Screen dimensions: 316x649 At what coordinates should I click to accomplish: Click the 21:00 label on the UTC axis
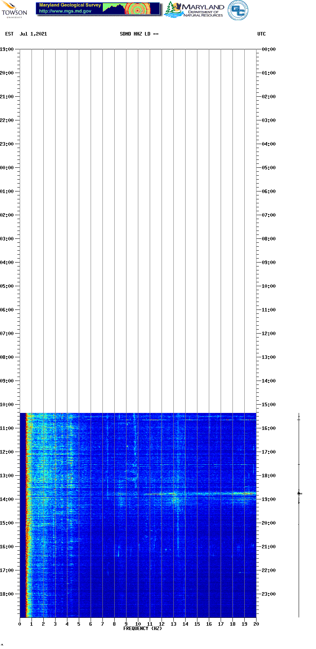(x=269, y=547)
